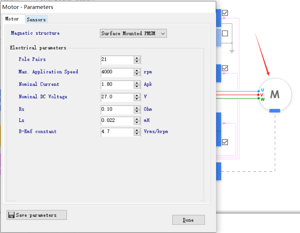Increment Max. Application Speed value
Screen dimensions: 300x233
[137, 71]
